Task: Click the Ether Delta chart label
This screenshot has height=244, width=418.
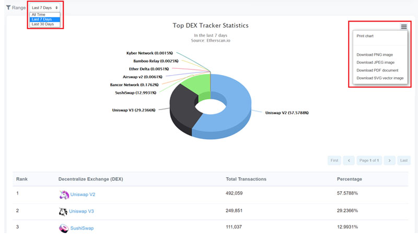Action: point(149,69)
